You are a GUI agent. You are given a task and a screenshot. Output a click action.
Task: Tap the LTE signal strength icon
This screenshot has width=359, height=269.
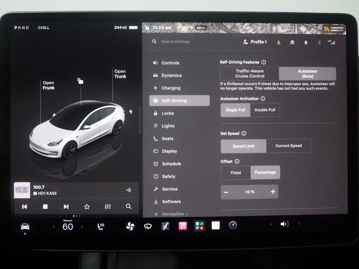coord(331,42)
